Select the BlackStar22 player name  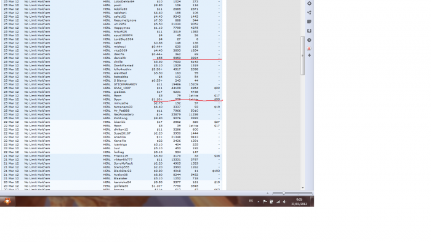[x=123, y=171]
